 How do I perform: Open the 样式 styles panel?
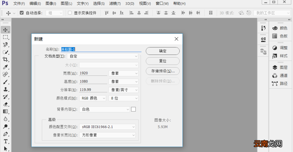pyautogui.click(x=280, y=56)
